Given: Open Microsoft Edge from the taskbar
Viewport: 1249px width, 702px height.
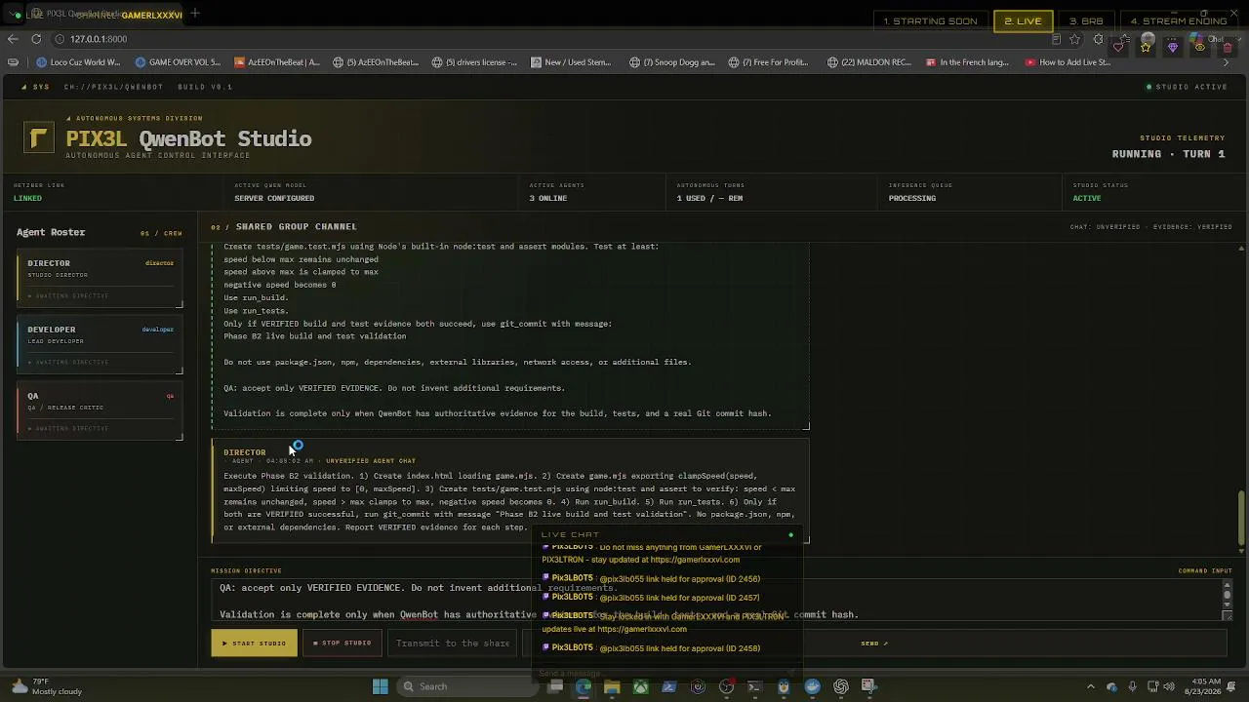Looking at the screenshot, I should coord(584,686).
